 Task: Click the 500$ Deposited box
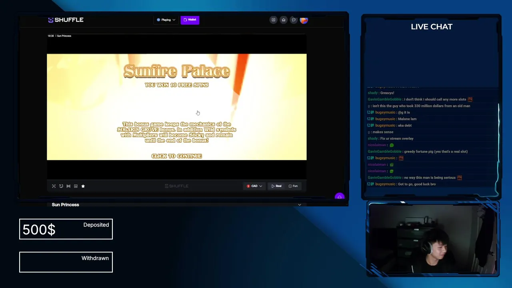[66, 229]
